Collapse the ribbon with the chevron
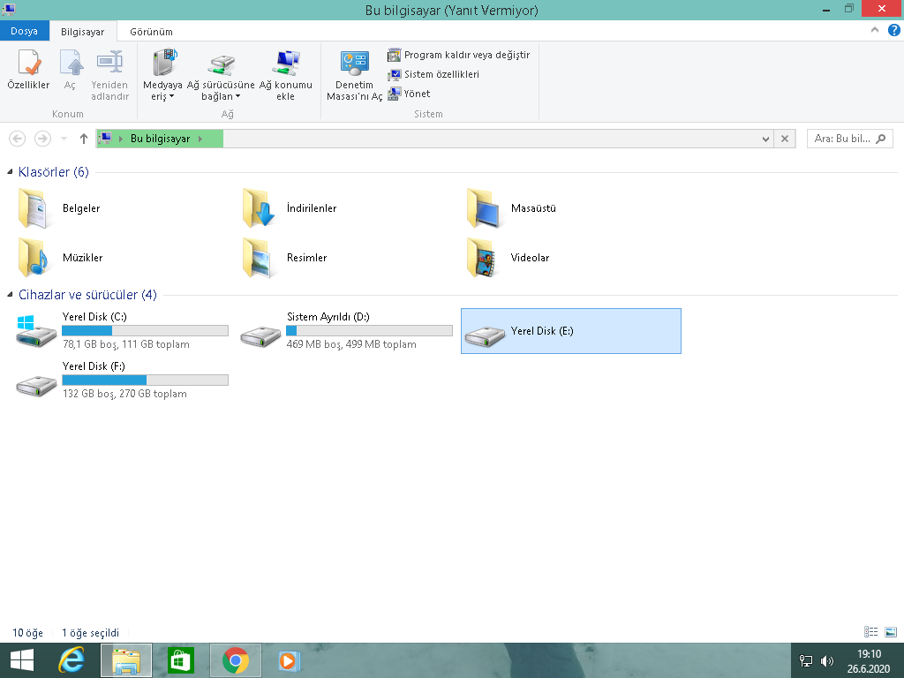Screen dimensions: 904x678 point(875,30)
